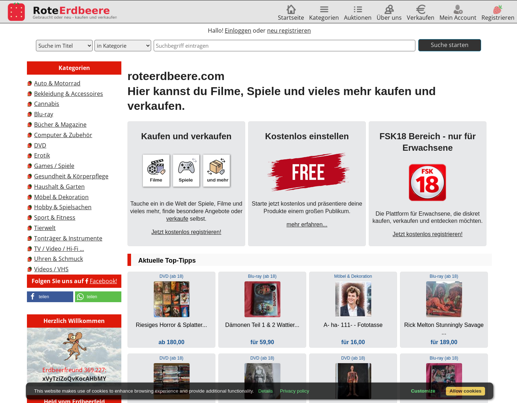Click the 'mehr erfahren...' link
This screenshot has height=403, width=517.
[x=307, y=225]
